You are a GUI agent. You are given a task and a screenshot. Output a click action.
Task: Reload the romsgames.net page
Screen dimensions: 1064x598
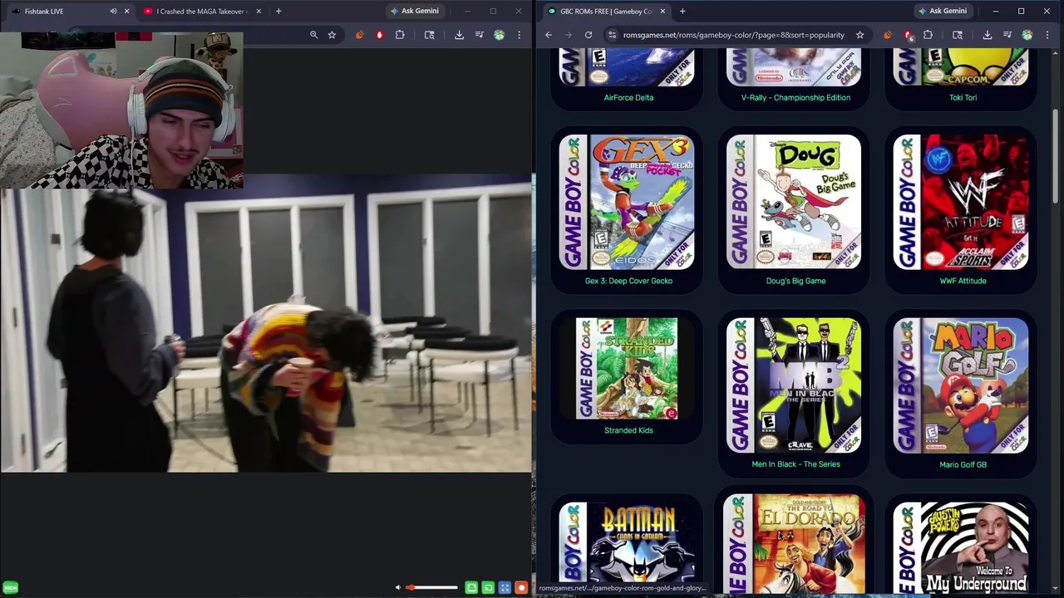[589, 35]
